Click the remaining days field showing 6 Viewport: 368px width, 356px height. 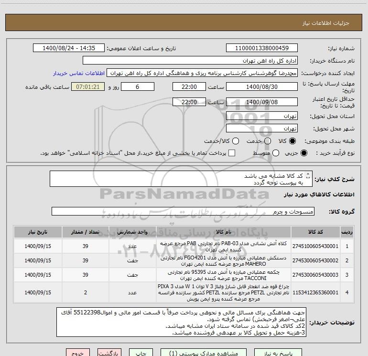coord(138,86)
